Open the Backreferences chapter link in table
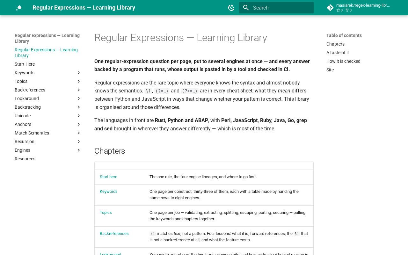The height and width of the screenshot is (255, 408). [x=114, y=234]
